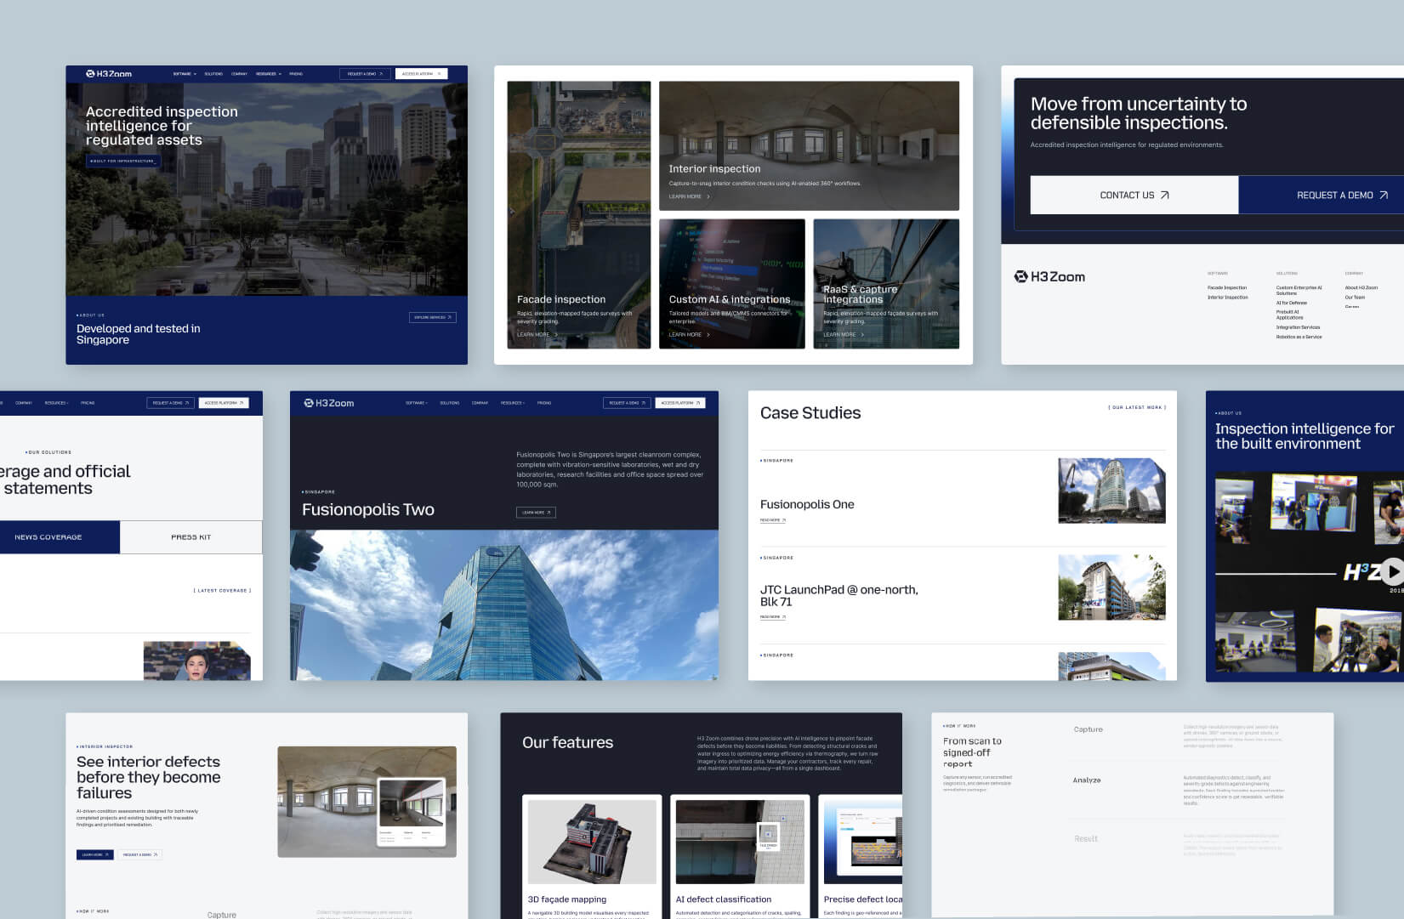1404x919 pixels.
Task: Click the H3Zoom logo in the hero page header
Action: (109, 74)
